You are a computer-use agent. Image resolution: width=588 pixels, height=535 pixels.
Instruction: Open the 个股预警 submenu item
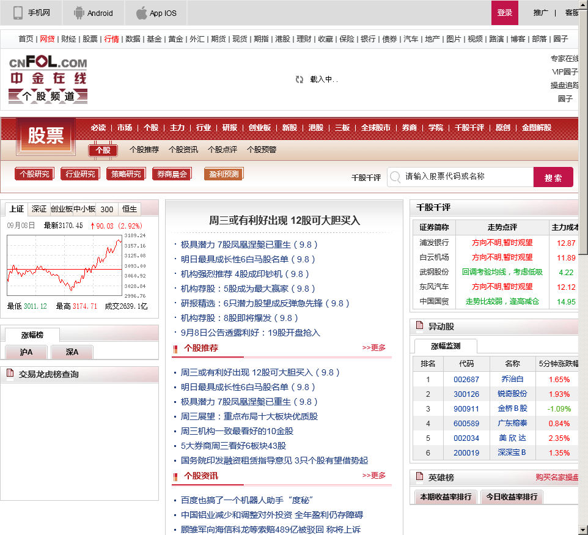click(x=262, y=149)
